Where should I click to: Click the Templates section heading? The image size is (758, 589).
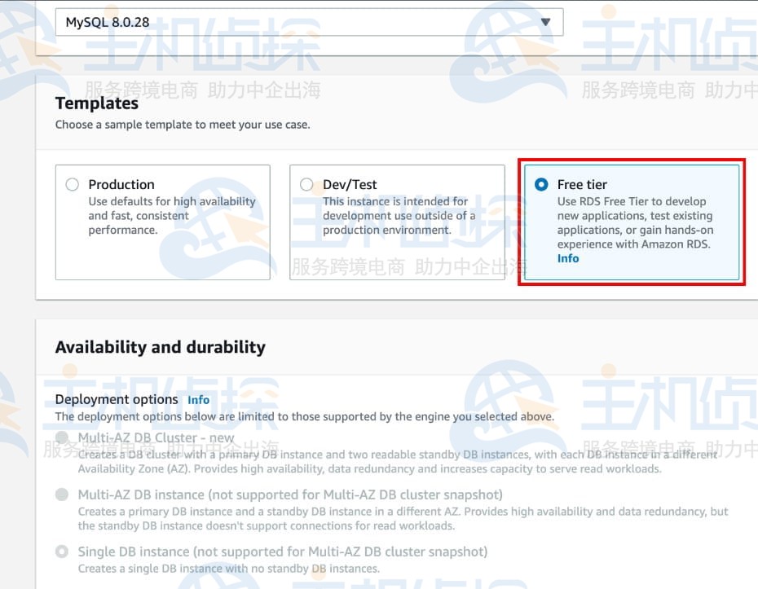[x=97, y=103]
